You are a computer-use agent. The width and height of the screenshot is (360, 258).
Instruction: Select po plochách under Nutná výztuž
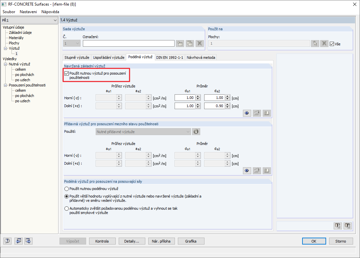25,75
